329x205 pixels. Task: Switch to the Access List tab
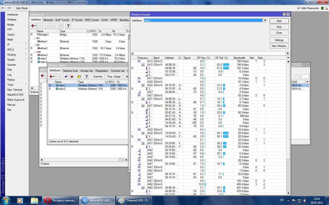86,71
